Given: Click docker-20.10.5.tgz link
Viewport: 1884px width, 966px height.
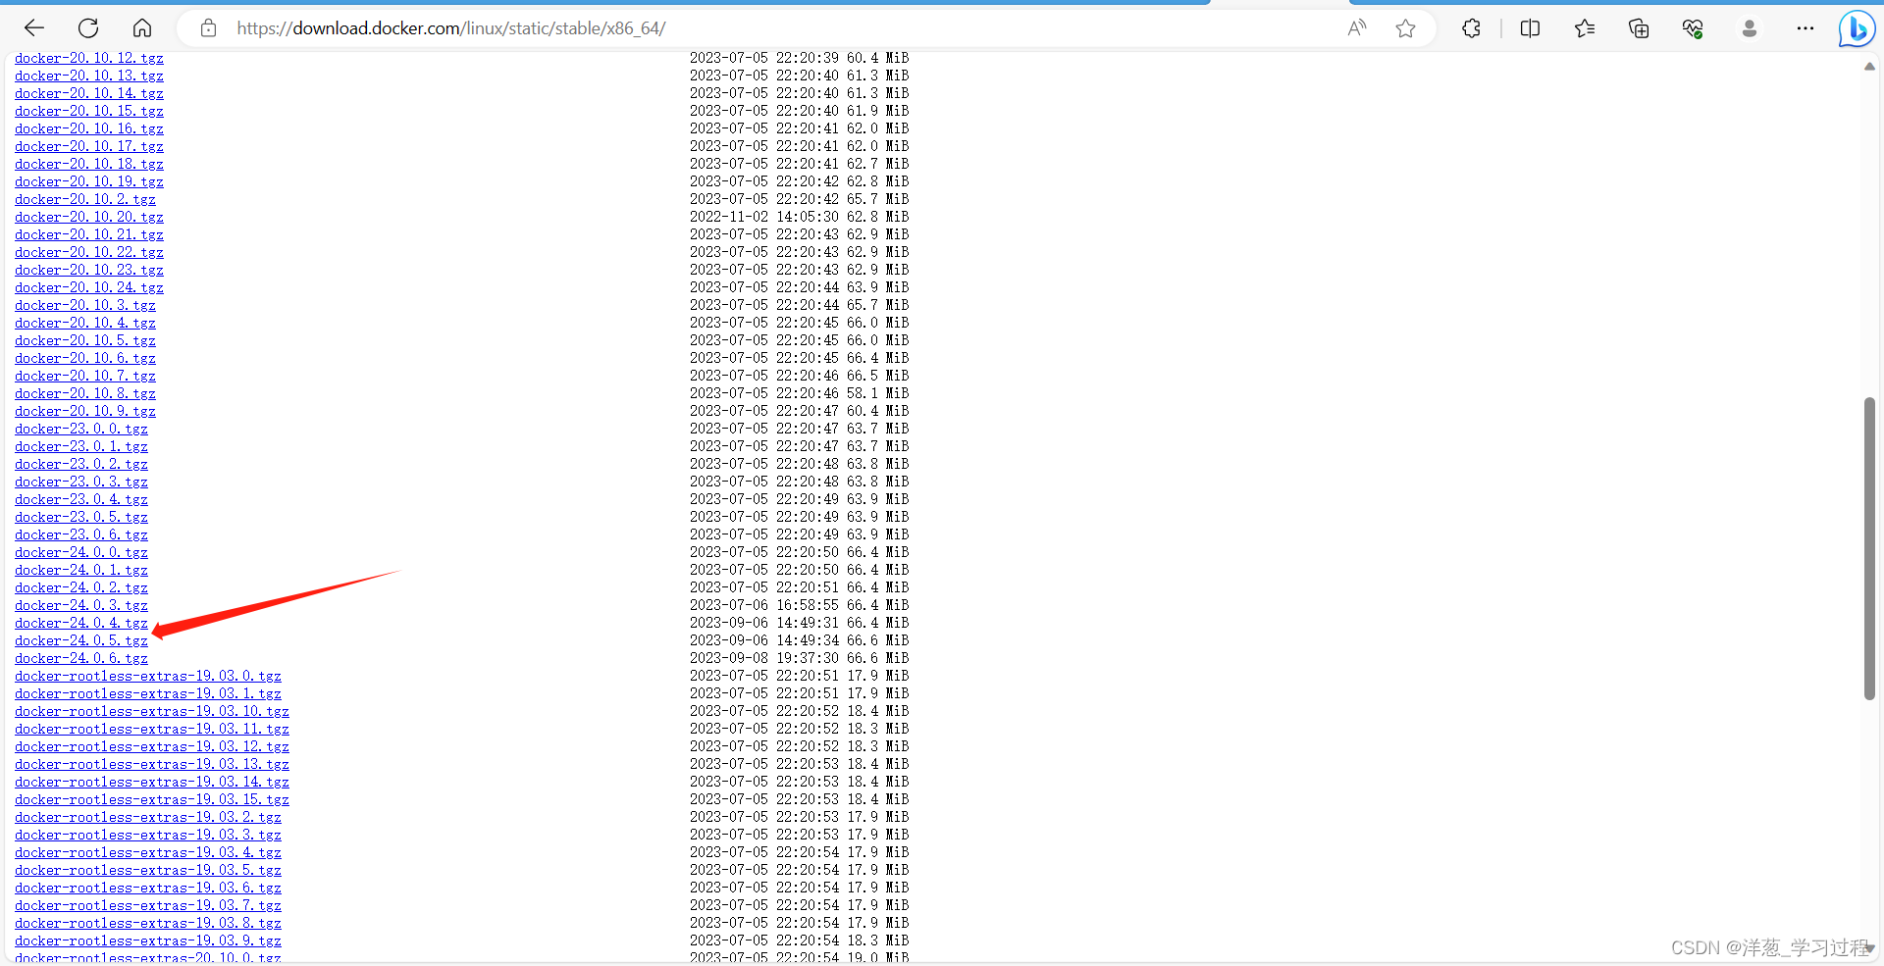Looking at the screenshot, I should point(85,340).
